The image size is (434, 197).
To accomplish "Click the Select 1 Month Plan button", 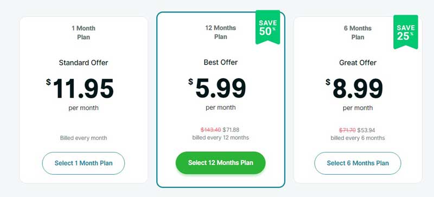I will click(84, 163).
